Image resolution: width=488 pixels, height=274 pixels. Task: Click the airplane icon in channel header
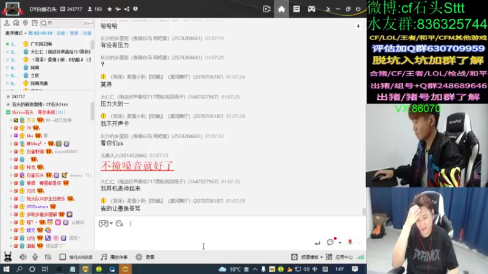(x=118, y=9)
